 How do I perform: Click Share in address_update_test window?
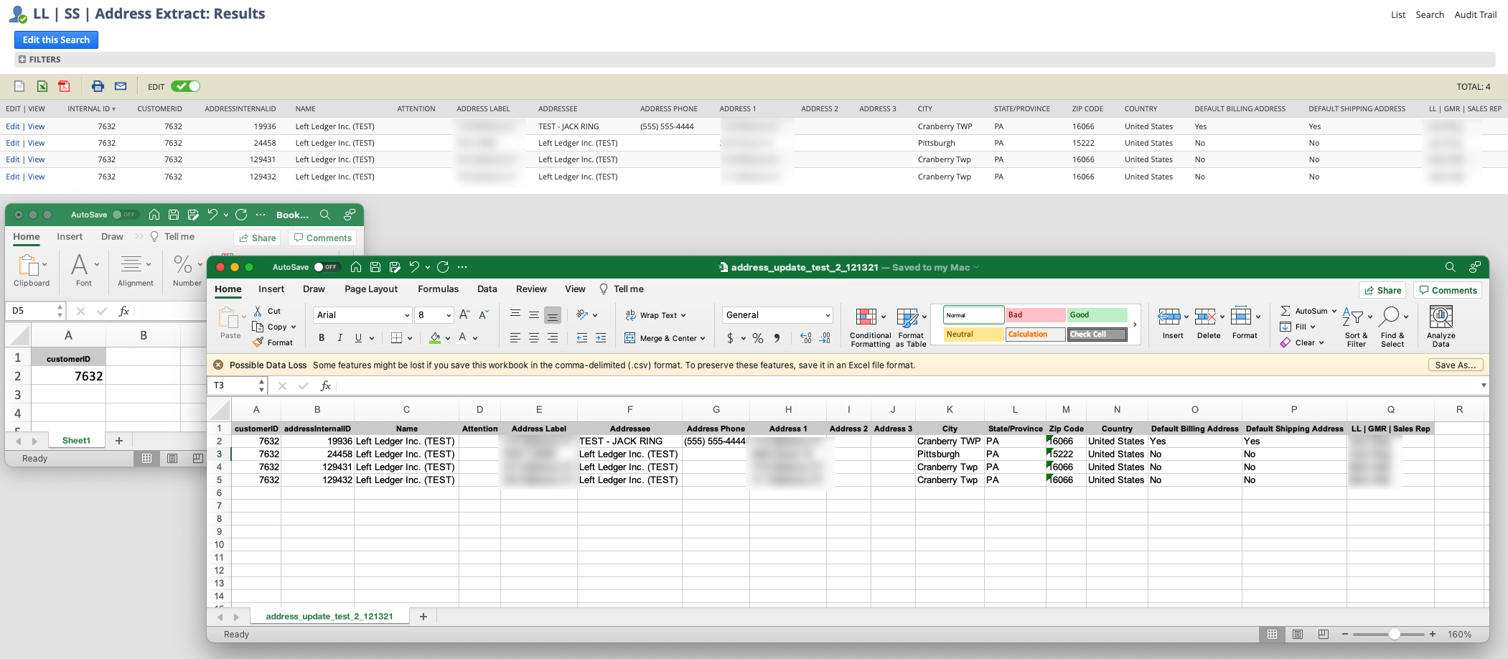coord(1382,290)
